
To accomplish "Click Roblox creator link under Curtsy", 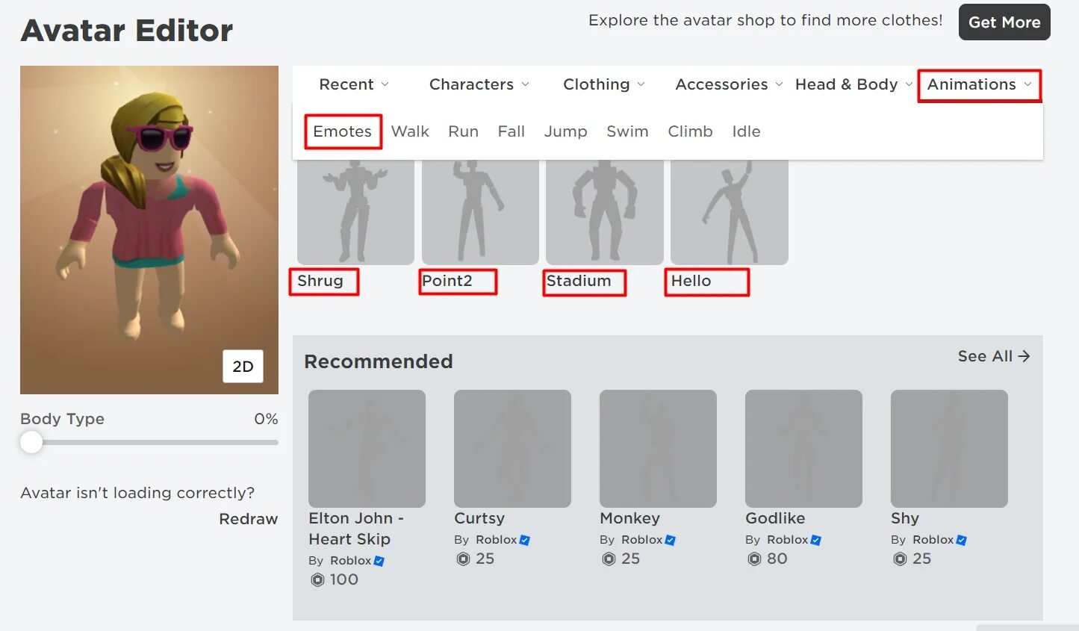I will click(496, 540).
